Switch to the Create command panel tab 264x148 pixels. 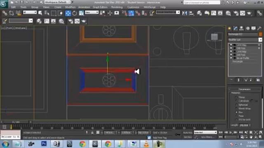[229, 28]
